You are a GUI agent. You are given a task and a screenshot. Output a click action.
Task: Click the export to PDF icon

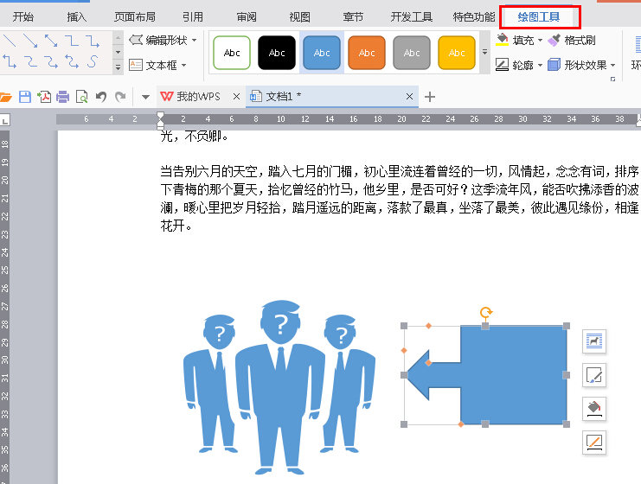tap(44, 96)
